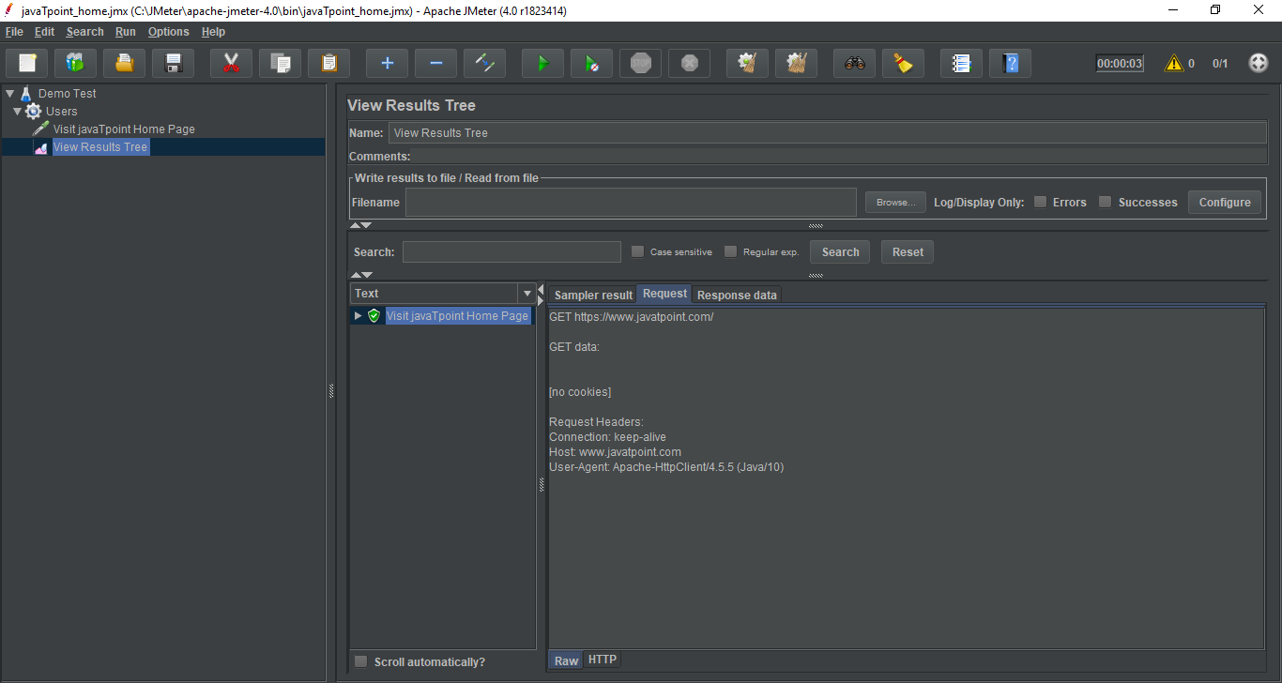The image size is (1282, 683).
Task: Click the Expand All plus icon
Action: coord(387,63)
